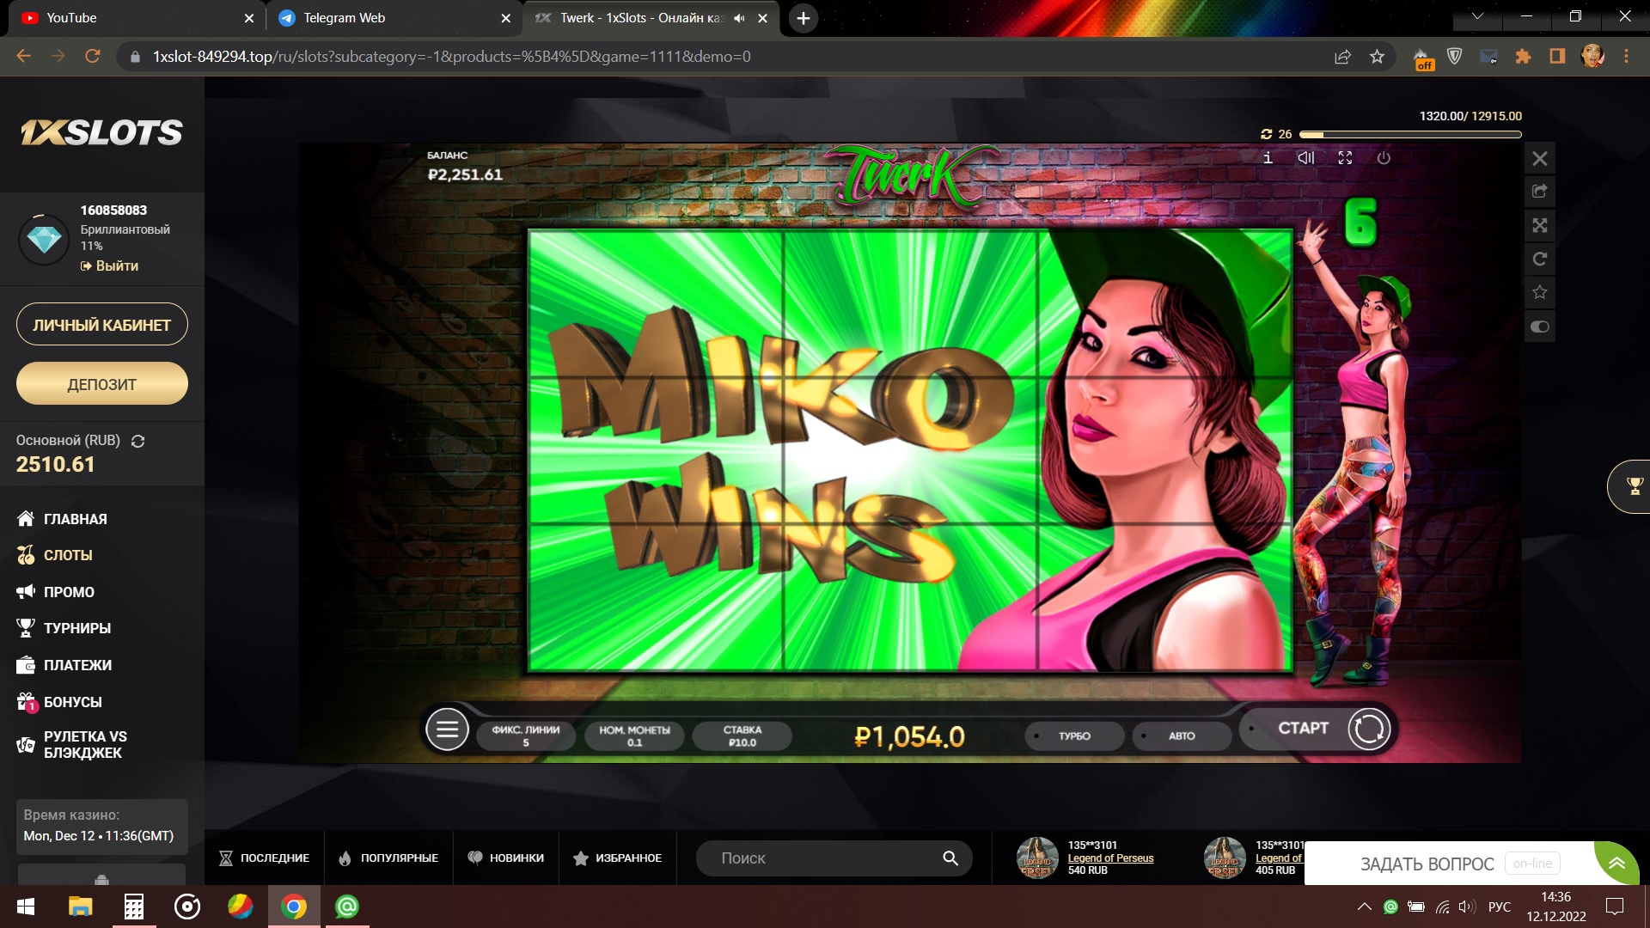The image size is (1650, 928).
Task: Expand the ЗАДАТЬ ВОПРОС chat panel
Action: coord(1616,863)
